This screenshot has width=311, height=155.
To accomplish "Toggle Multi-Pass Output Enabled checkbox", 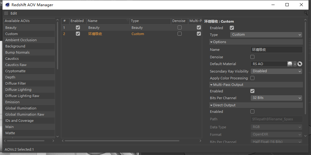I will coord(252,91).
